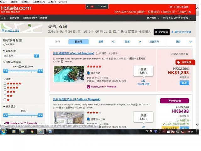Click the view on map link

[x=12, y=31]
